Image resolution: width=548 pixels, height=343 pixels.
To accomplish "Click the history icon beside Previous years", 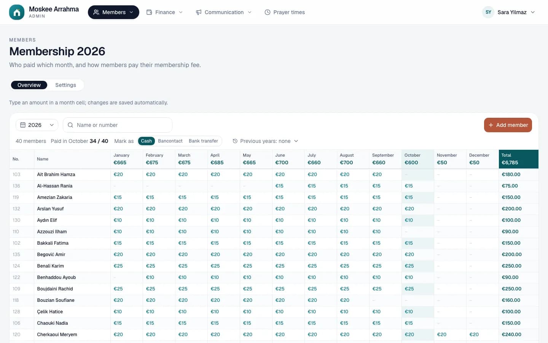I will click(x=235, y=141).
